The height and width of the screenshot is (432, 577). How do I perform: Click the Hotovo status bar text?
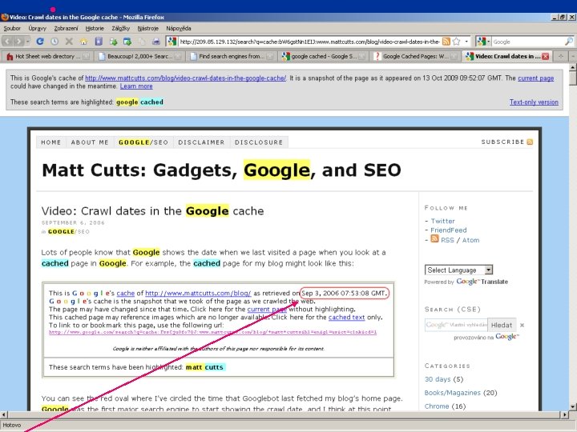click(x=12, y=425)
